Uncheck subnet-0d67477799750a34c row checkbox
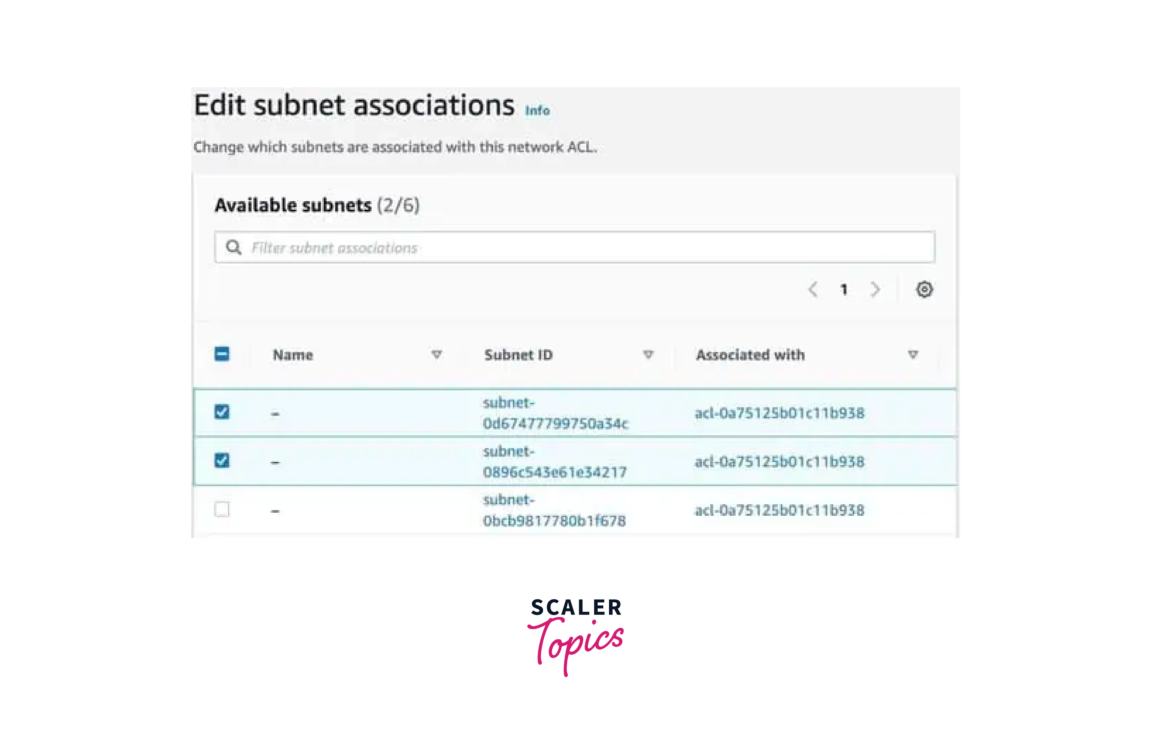 click(222, 412)
